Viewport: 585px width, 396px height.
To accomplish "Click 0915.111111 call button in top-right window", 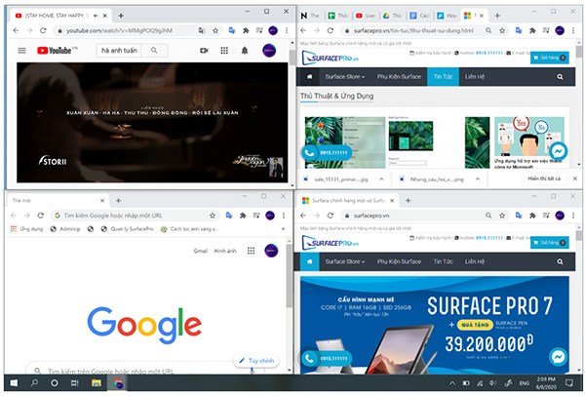I will (x=327, y=153).
